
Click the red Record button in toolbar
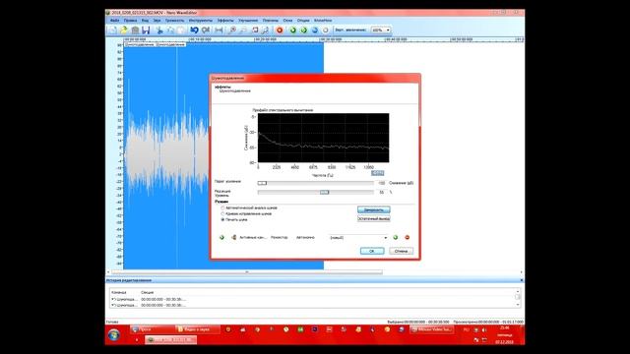pyautogui.click(x=280, y=30)
